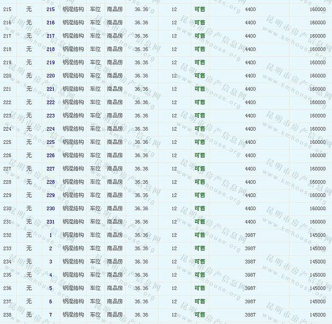Viewport: 332px width, 324px height.
Task: Open blue unit link 5 in row 236
Action: click(x=51, y=288)
